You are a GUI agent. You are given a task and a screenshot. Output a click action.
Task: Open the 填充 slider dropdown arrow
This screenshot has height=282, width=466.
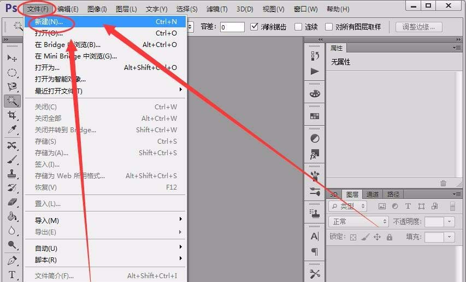[449, 237]
